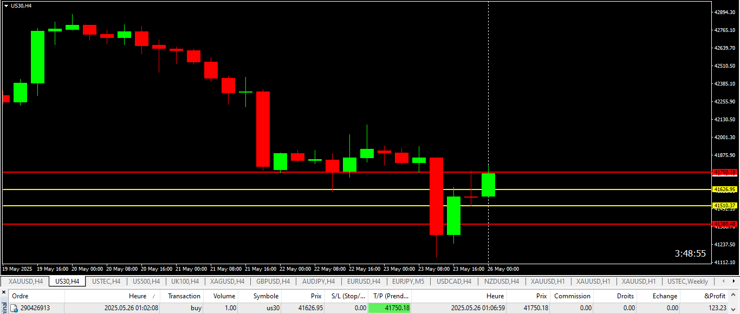The width and height of the screenshot is (740, 314).
Task: Click the yellow 41626.95 price label
Action: 725,189
